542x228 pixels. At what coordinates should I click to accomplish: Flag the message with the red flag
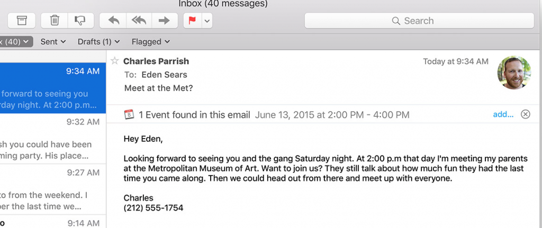coord(192,21)
